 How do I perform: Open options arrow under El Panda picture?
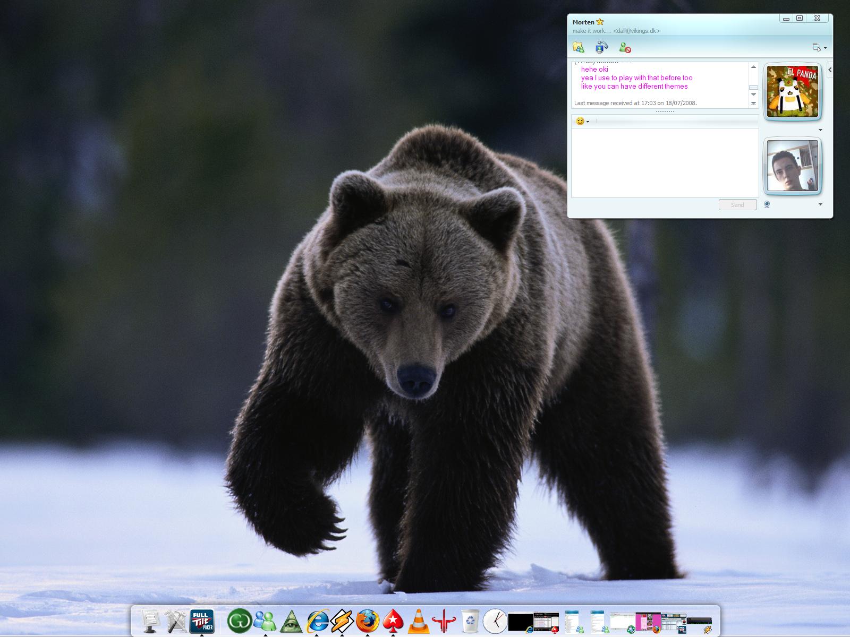[820, 130]
